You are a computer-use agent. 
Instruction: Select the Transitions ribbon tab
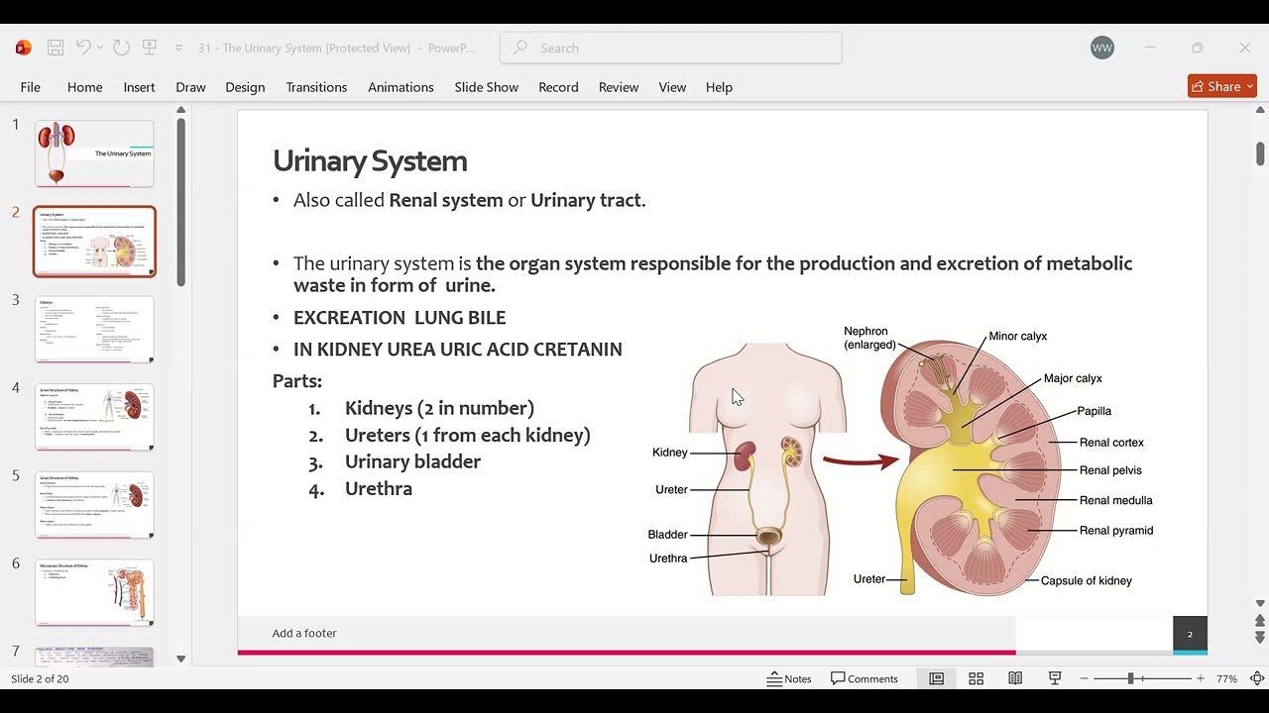coord(316,87)
